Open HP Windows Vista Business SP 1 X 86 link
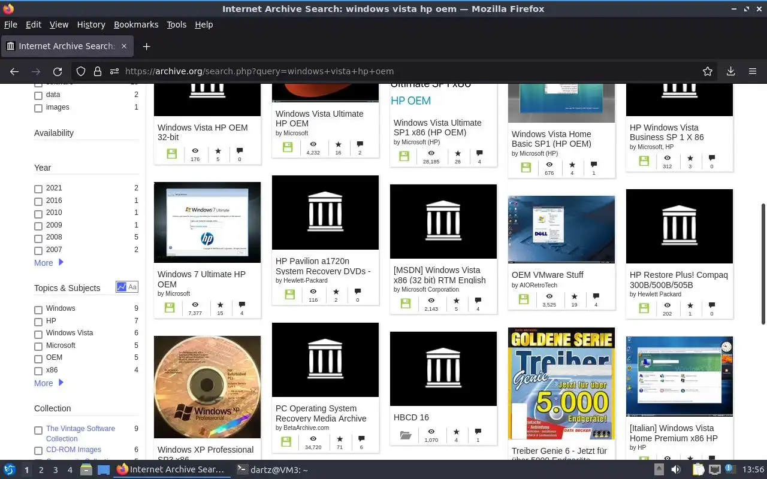 pos(667,132)
